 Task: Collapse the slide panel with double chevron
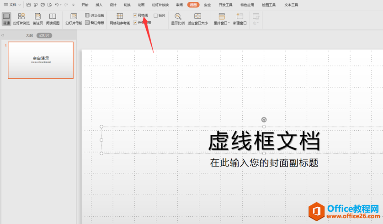pyautogui.click(x=3, y=36)
